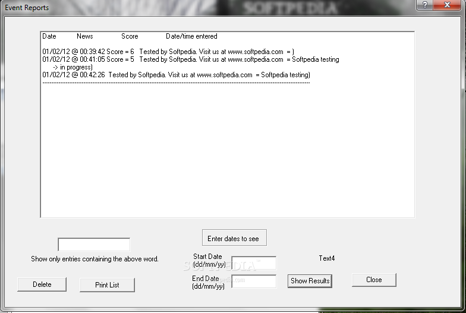Close the Event Reports window with X
This screenshot has width=466, height=313.
[447, 5]
